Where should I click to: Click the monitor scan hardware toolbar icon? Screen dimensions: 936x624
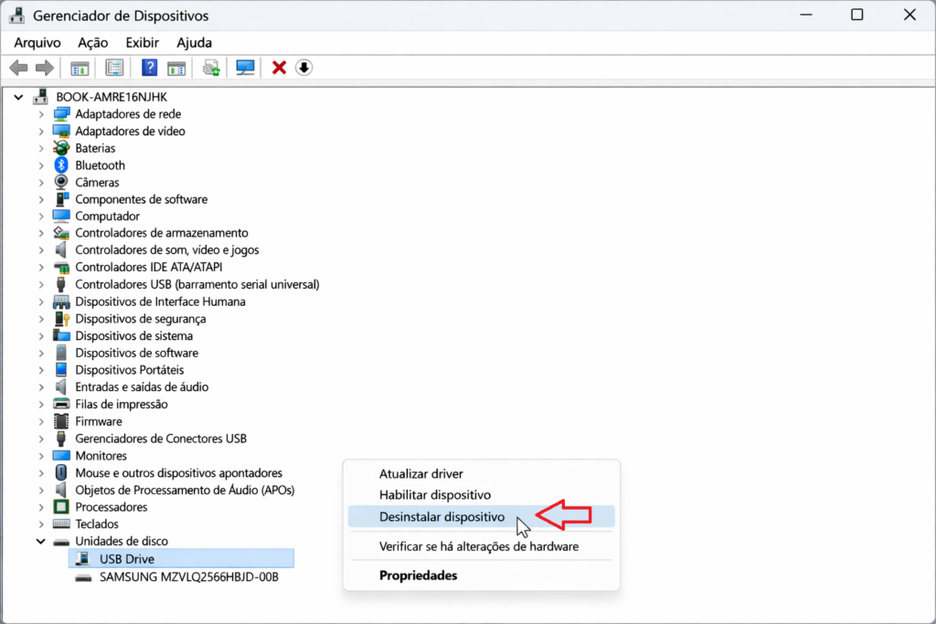click(x=245, y=68)
